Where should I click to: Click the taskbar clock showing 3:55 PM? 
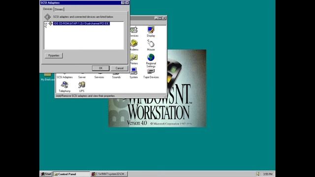point(268,174)
